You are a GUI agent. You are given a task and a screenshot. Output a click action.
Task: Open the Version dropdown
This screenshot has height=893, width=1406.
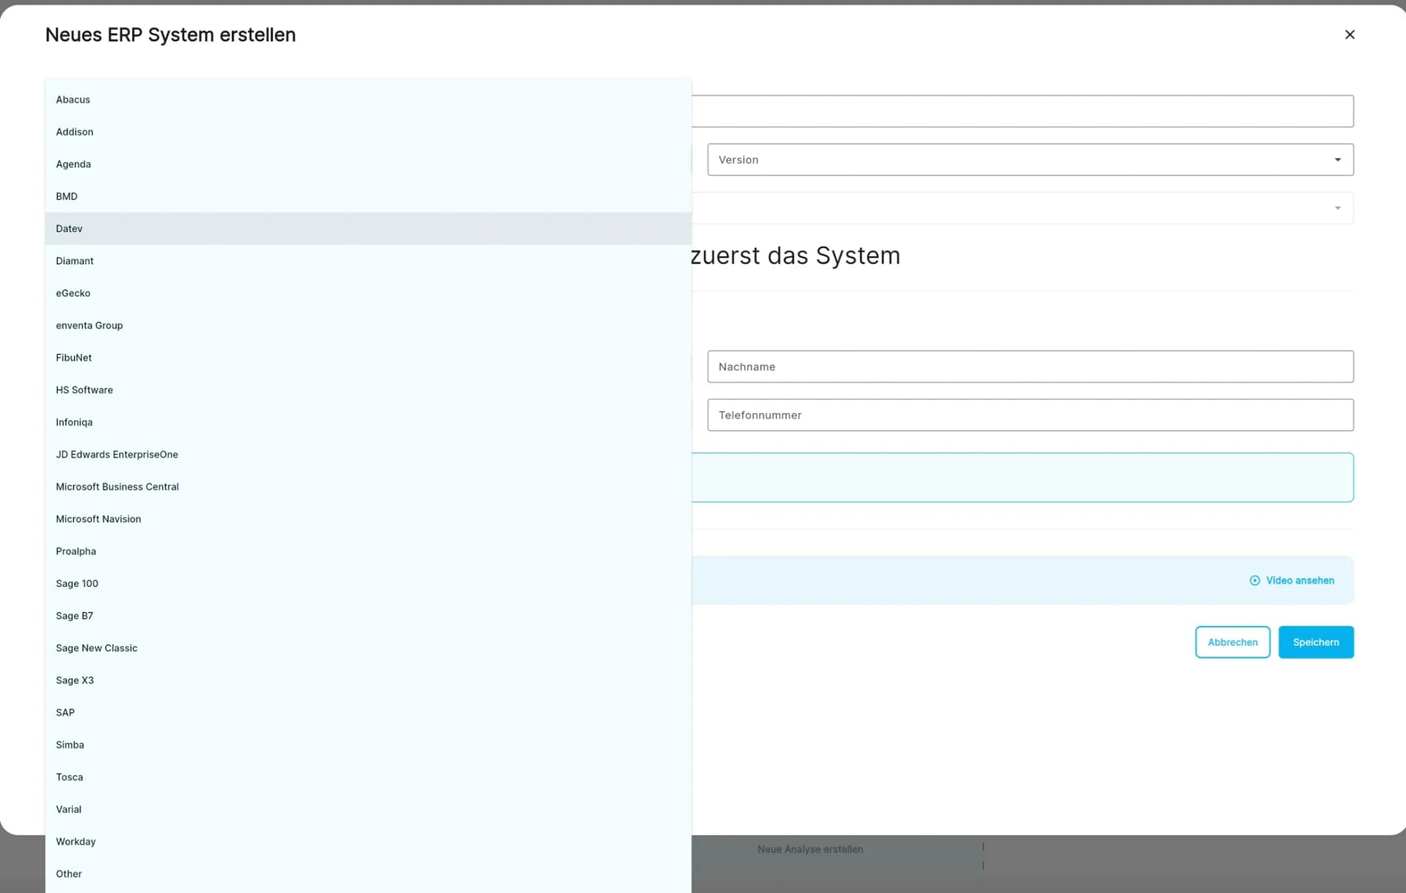(x=1030, y=160)
